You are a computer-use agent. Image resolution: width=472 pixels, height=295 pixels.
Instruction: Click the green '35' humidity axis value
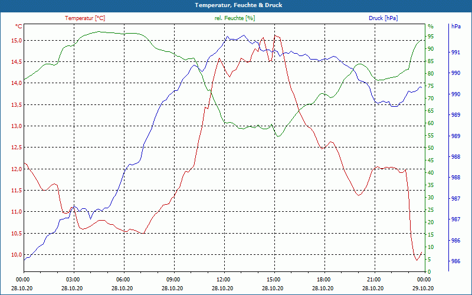pos(431,185)
